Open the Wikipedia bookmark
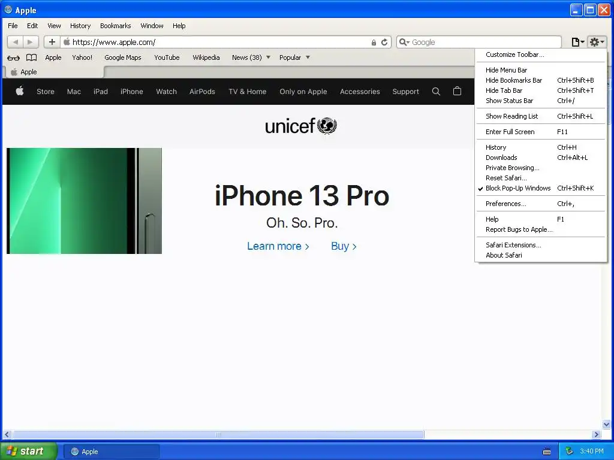 pyautogui.click(x=206, y=57)
